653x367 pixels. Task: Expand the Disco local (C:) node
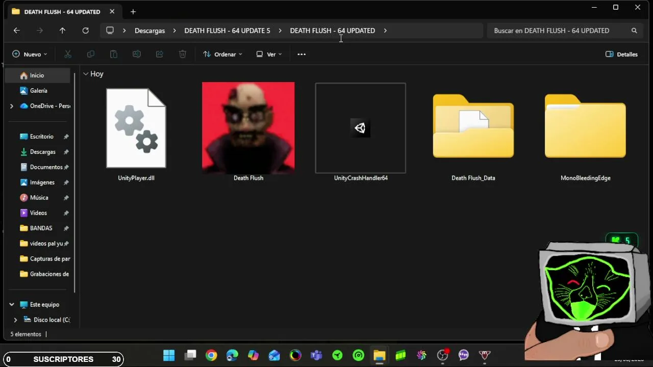click(15, 320)
